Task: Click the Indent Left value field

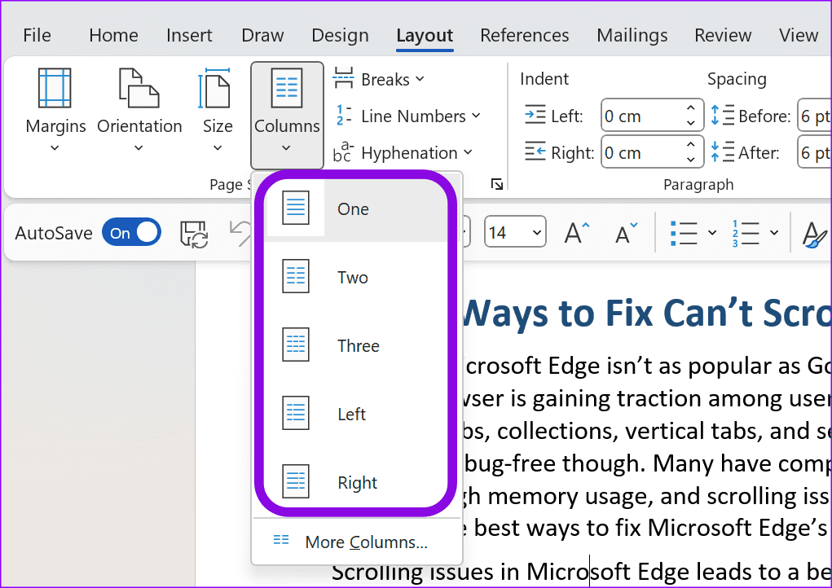Action: click(x=643, y=116)
